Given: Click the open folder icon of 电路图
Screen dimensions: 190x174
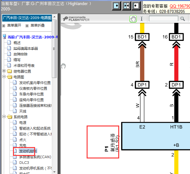Looking at the screenshot, I should click(9, 77).
